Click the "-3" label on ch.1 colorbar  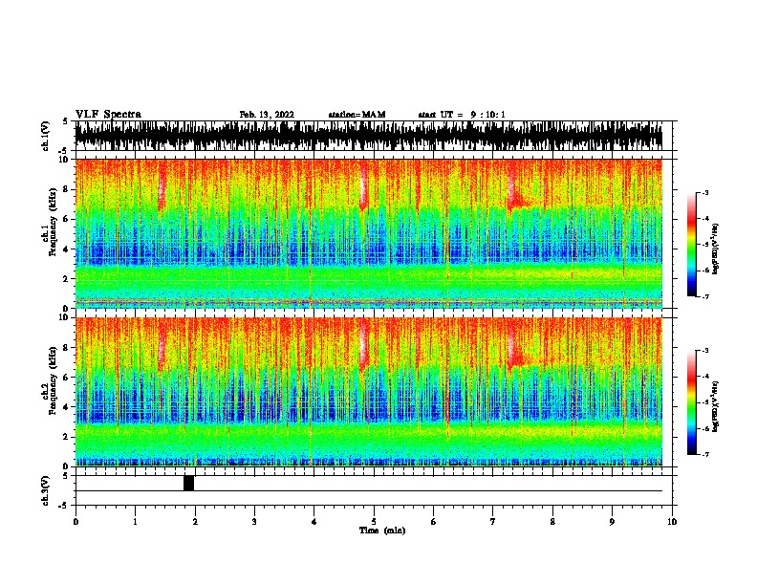(x=704, y=192)
